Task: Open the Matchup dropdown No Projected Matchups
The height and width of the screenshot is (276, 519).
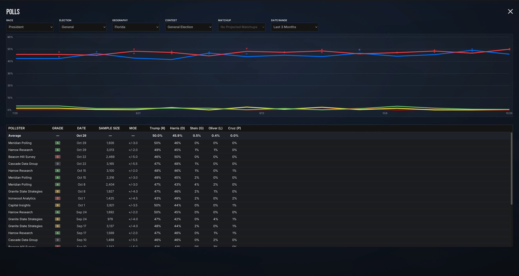Action: [x=242, y=27]
